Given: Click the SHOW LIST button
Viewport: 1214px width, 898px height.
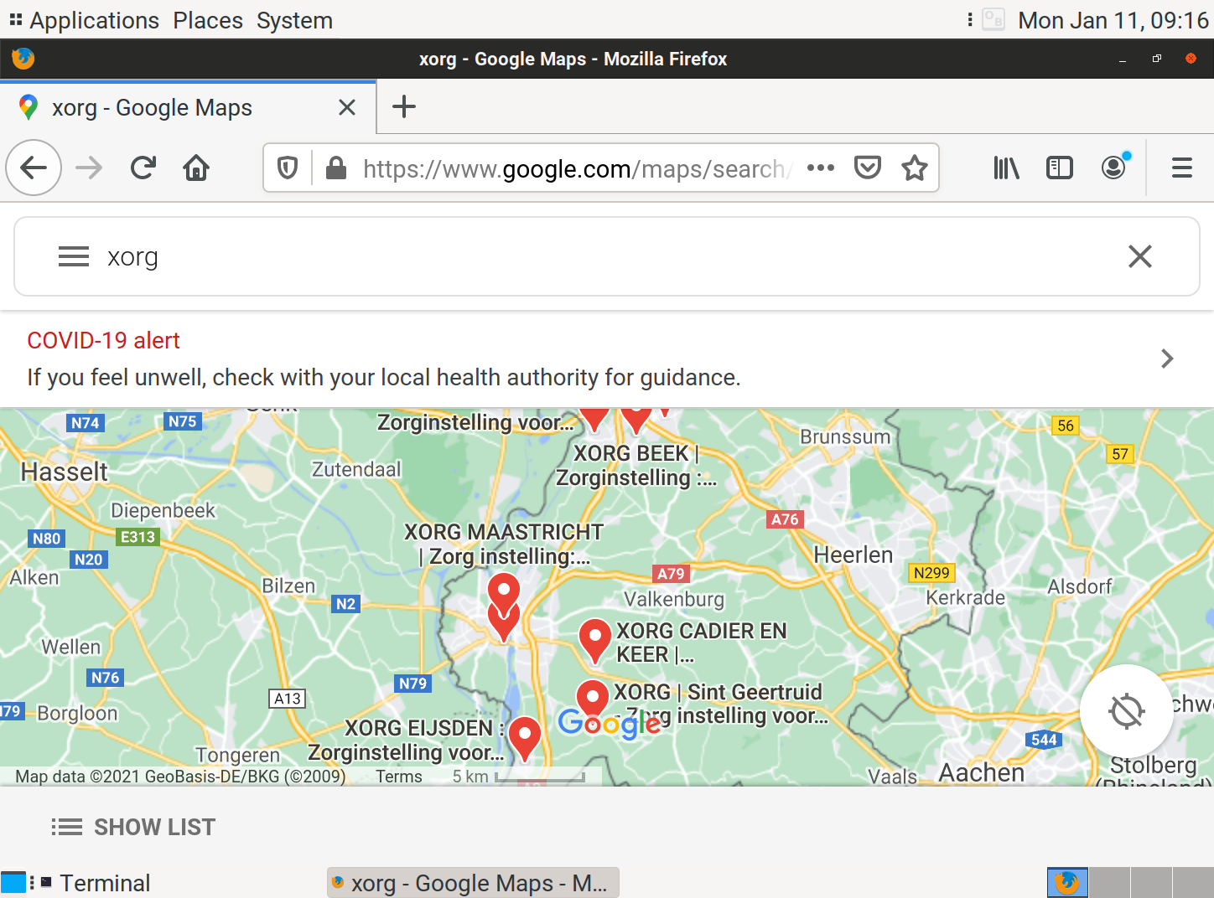Looking at the screenshot, I should [x=134, y=828].
